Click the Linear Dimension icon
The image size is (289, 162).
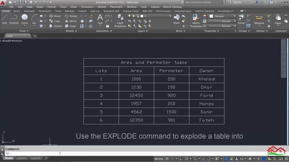tap(107, 16)
